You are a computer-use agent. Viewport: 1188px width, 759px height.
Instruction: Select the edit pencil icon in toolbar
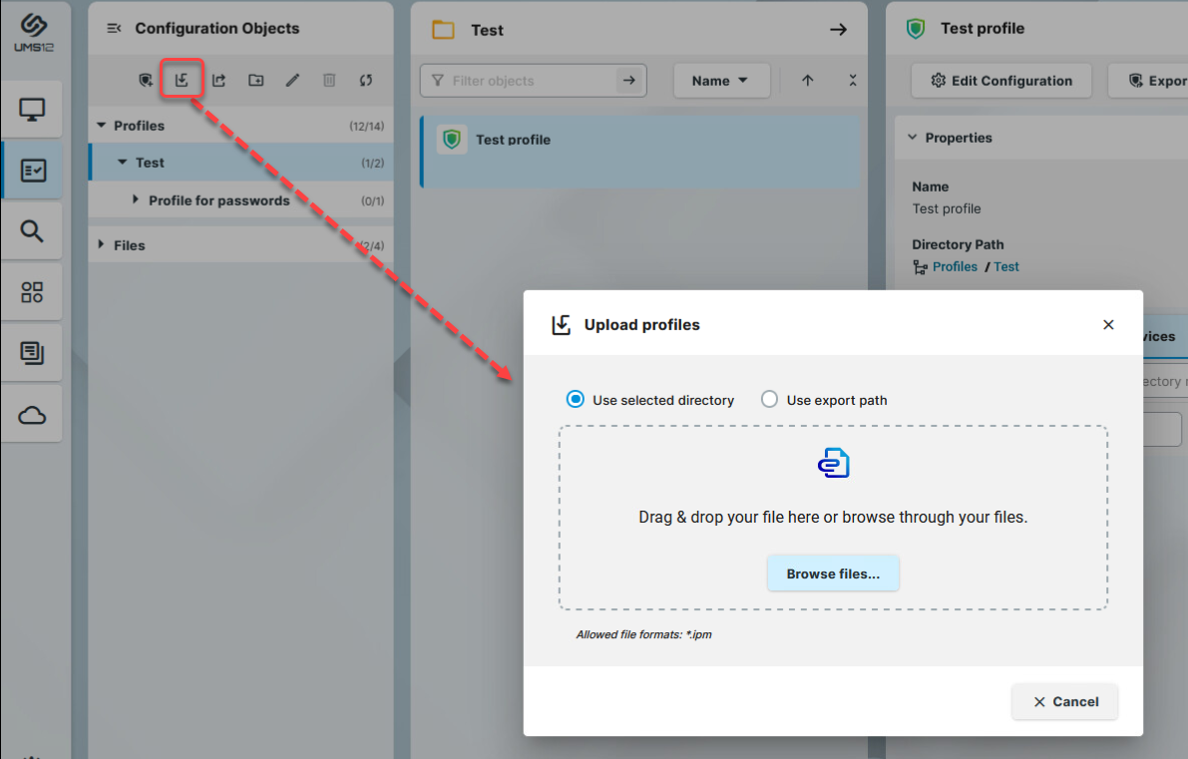291,80
